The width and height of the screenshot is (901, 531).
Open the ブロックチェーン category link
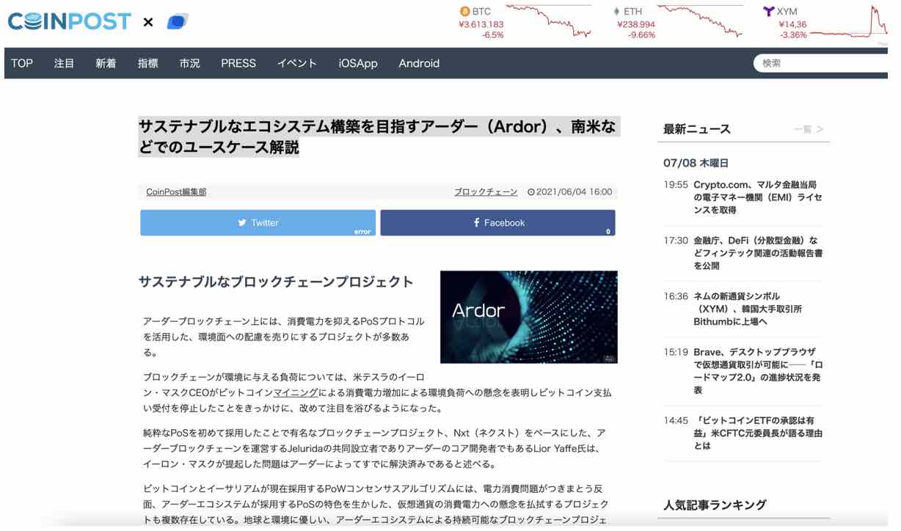click(x=486, y=192)
